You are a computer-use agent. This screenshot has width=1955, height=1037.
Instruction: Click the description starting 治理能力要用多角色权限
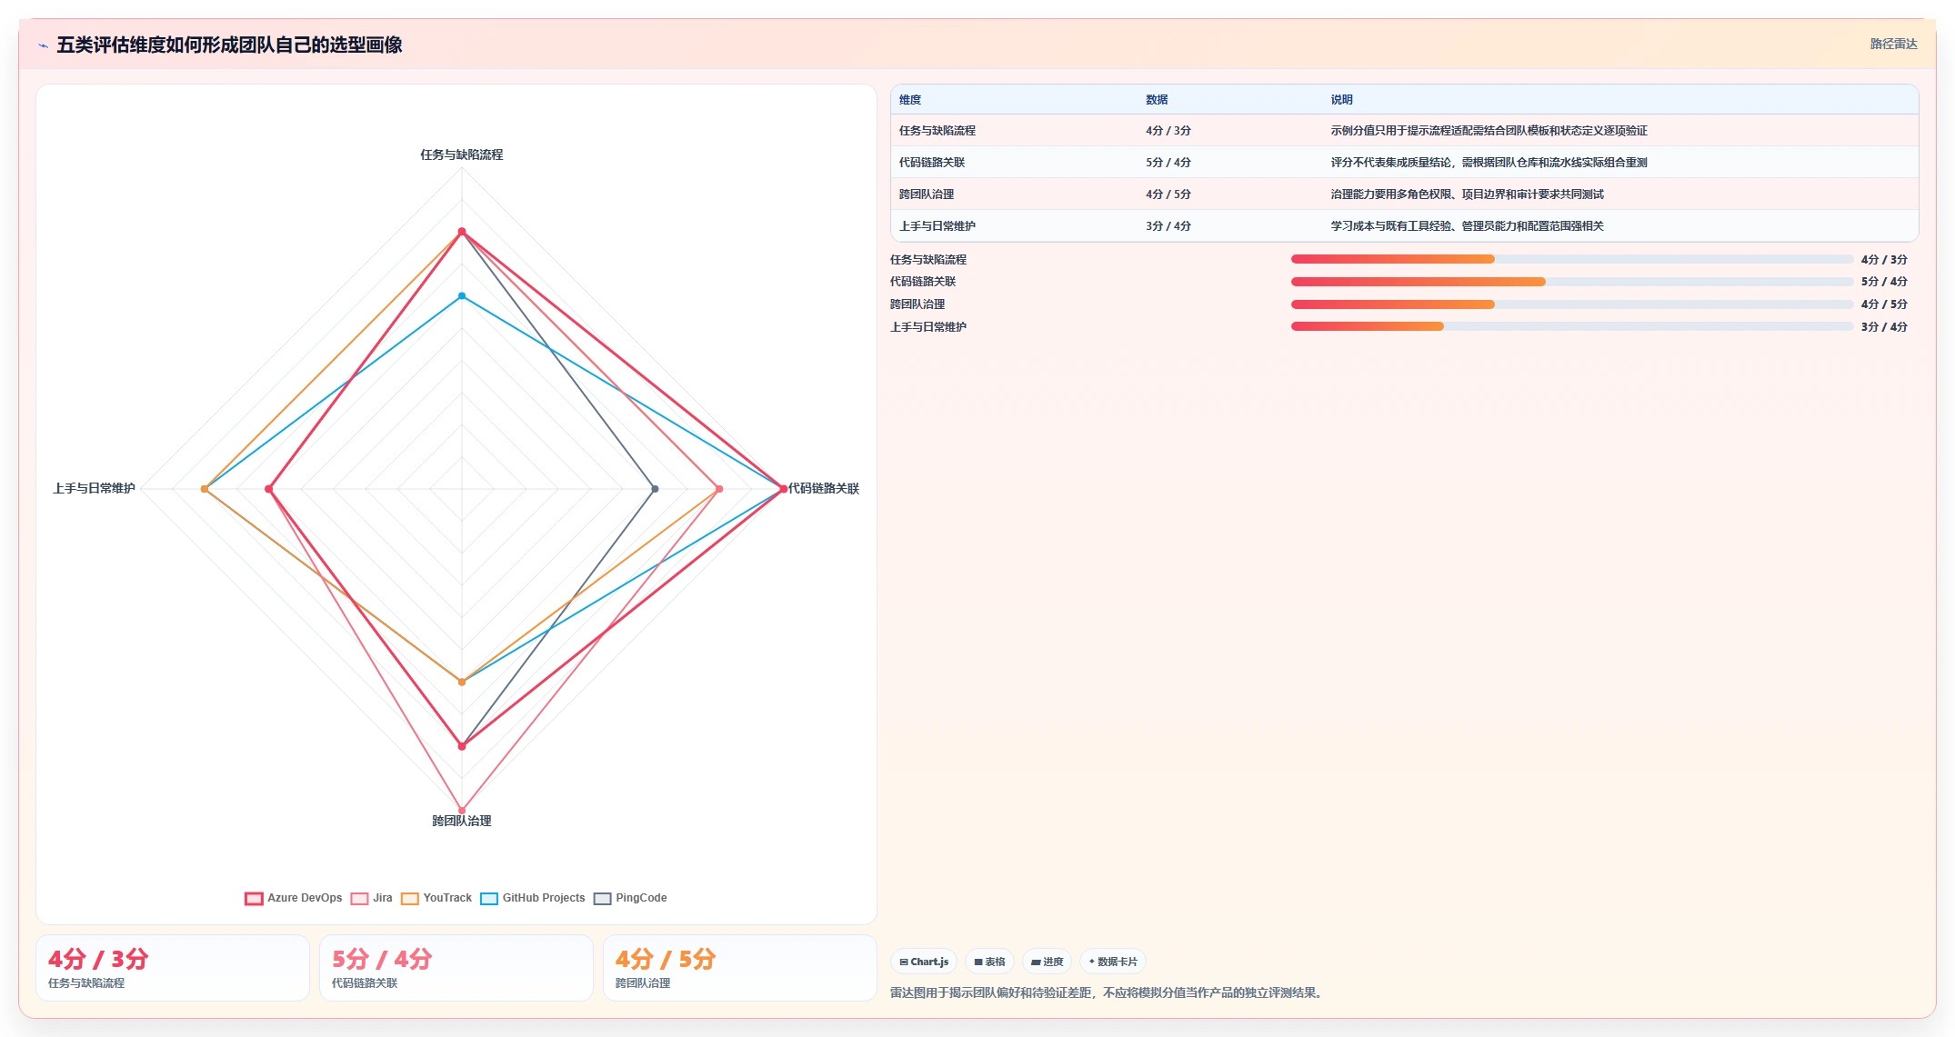click(1467, 194)
